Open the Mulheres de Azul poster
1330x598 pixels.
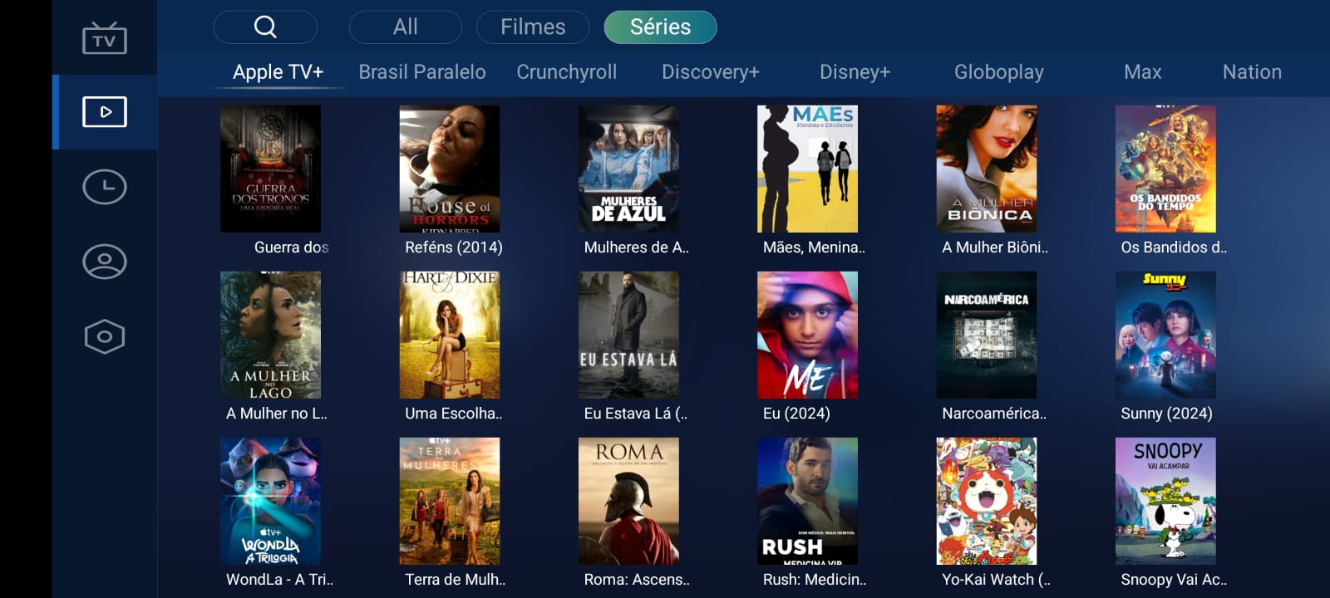click(x=628, y=169)
